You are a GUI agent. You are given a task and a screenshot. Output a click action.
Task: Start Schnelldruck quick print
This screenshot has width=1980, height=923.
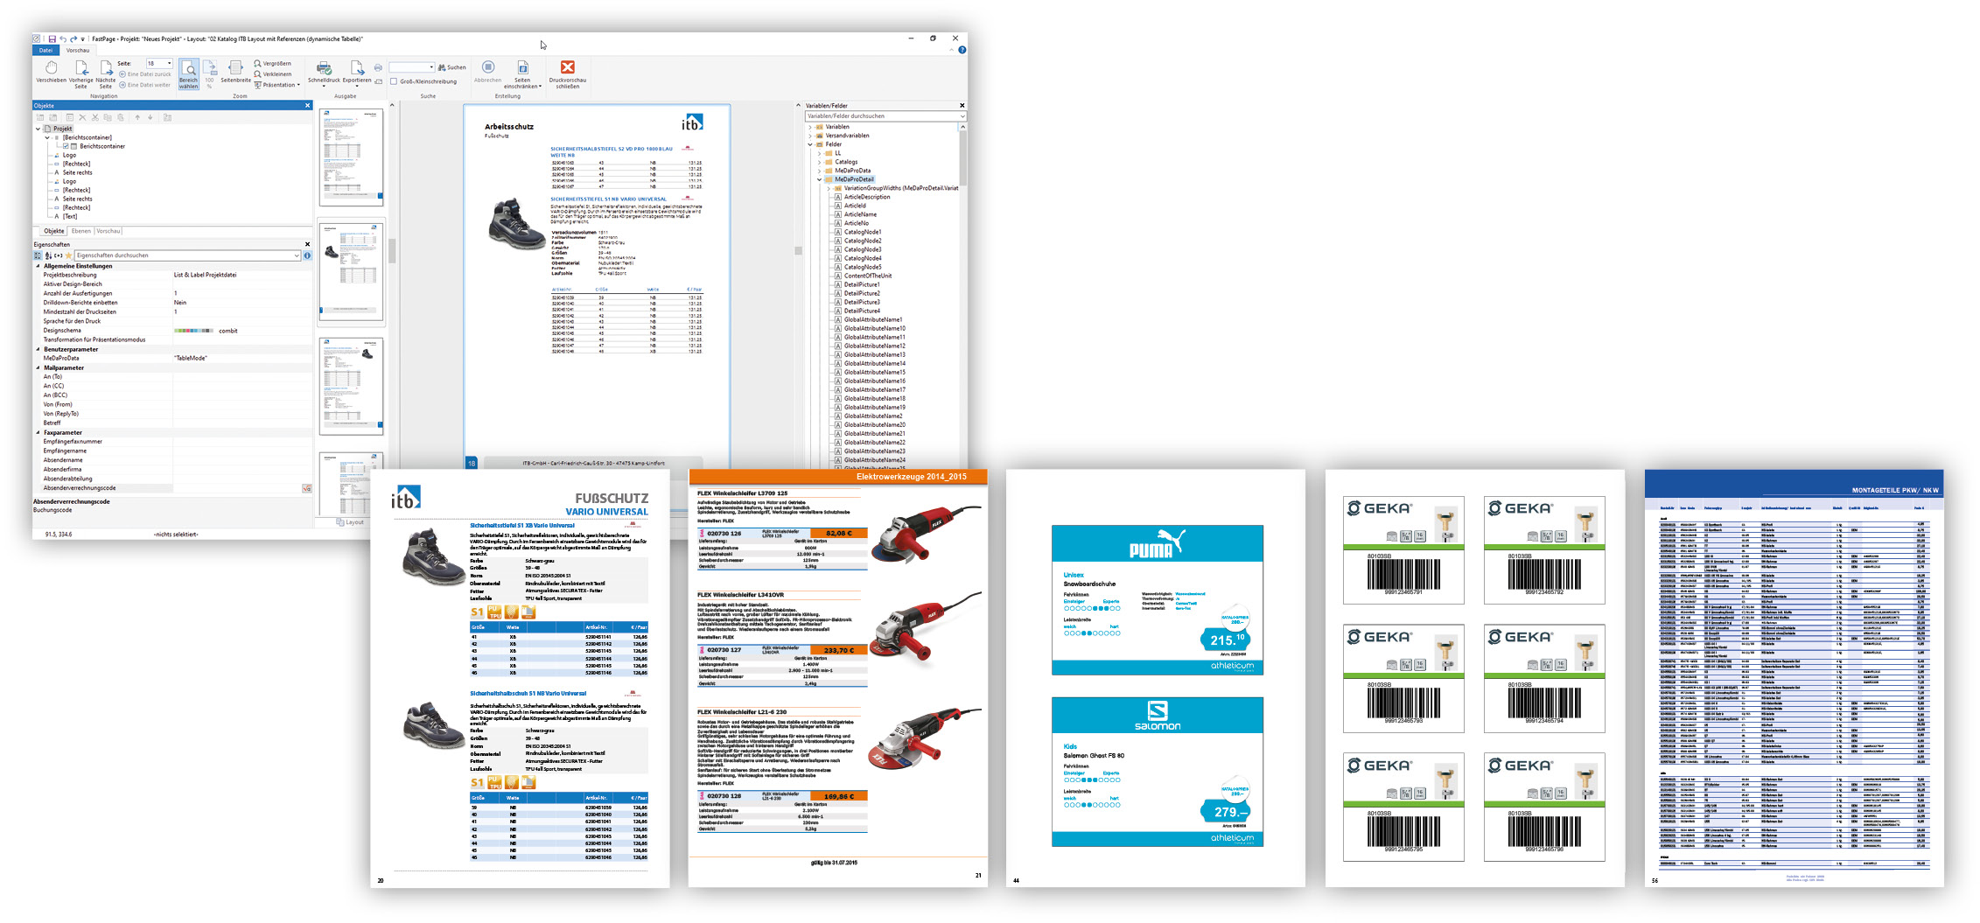(x=324, y=73)
